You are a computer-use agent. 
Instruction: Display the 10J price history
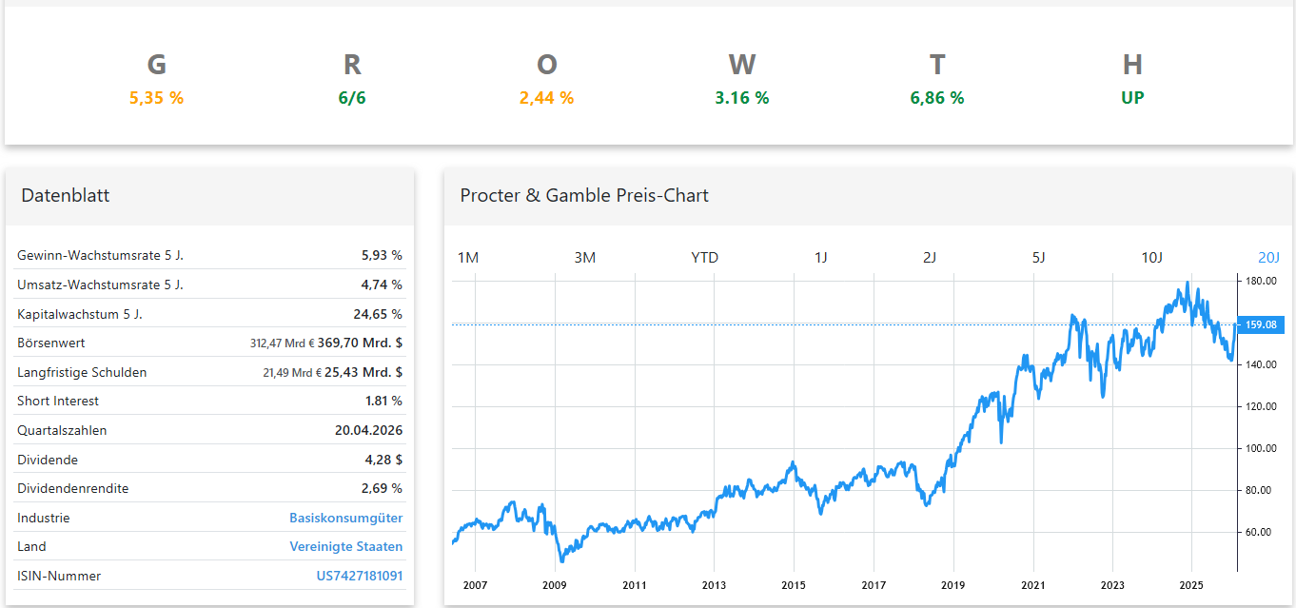point(1152,257)
